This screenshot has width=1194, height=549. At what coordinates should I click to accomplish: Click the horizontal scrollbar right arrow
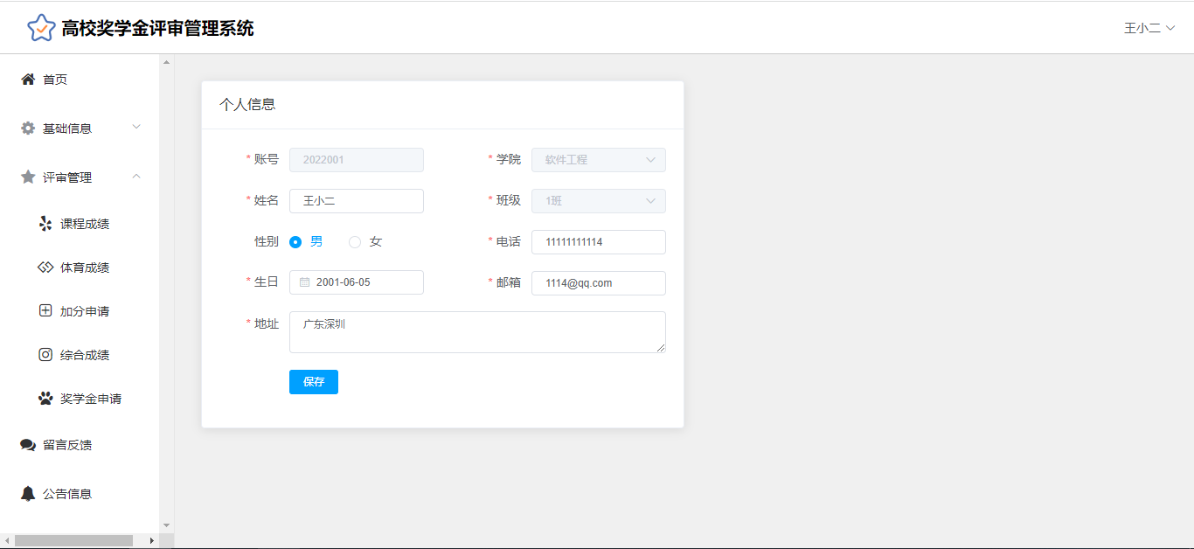pos(152,540)
